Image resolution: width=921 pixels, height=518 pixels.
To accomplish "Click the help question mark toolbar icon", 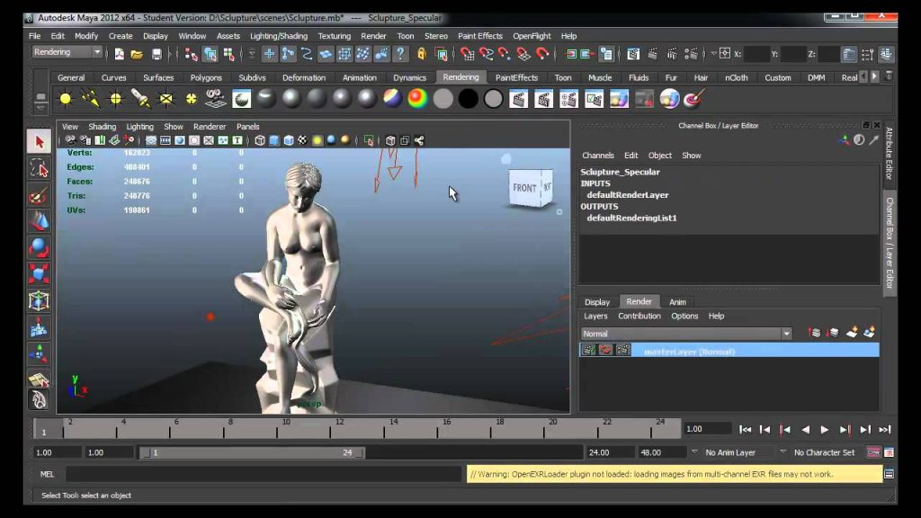I will pyautogui.click(x=400, y=54).
